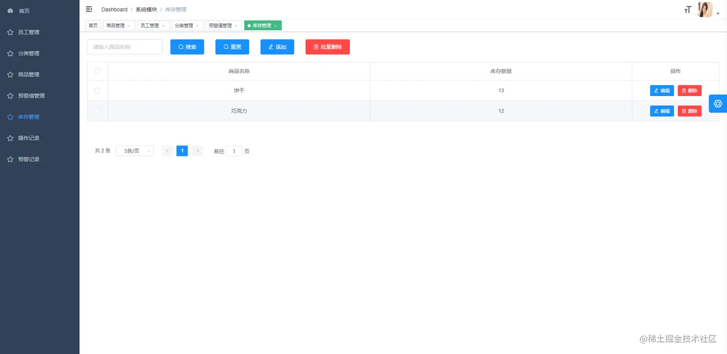Click 编辑 for the 巧克力 row
The width and height of the screenshot is (727, 354).
pos(662,111)
